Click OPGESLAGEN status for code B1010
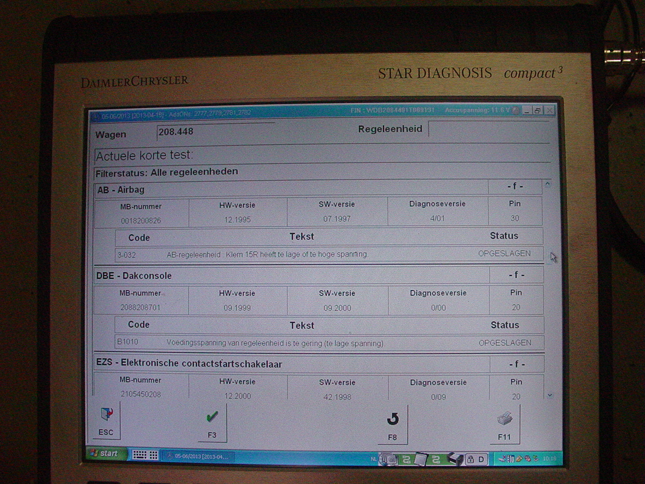Image resolution: width=645 pixels, height=484 pixels. tap(505, 343)
